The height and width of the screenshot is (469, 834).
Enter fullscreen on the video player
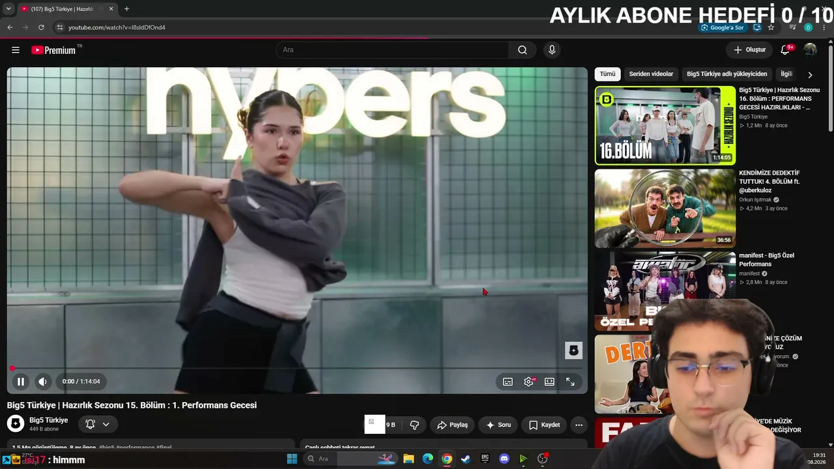tap(570, 382)
